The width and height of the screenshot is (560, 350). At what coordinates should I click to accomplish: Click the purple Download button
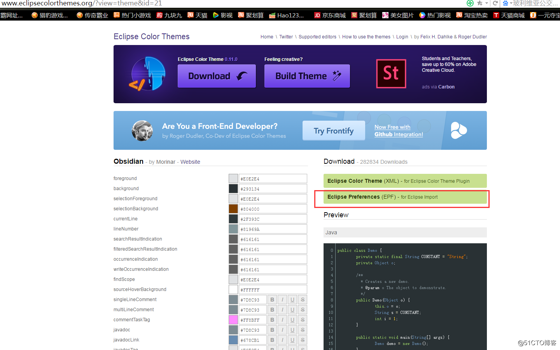(x=217, y=76)
